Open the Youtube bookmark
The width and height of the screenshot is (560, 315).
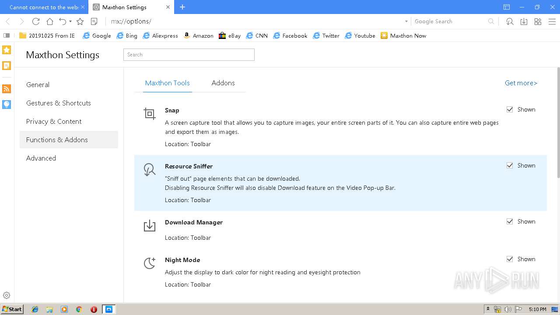coord(360,36)
